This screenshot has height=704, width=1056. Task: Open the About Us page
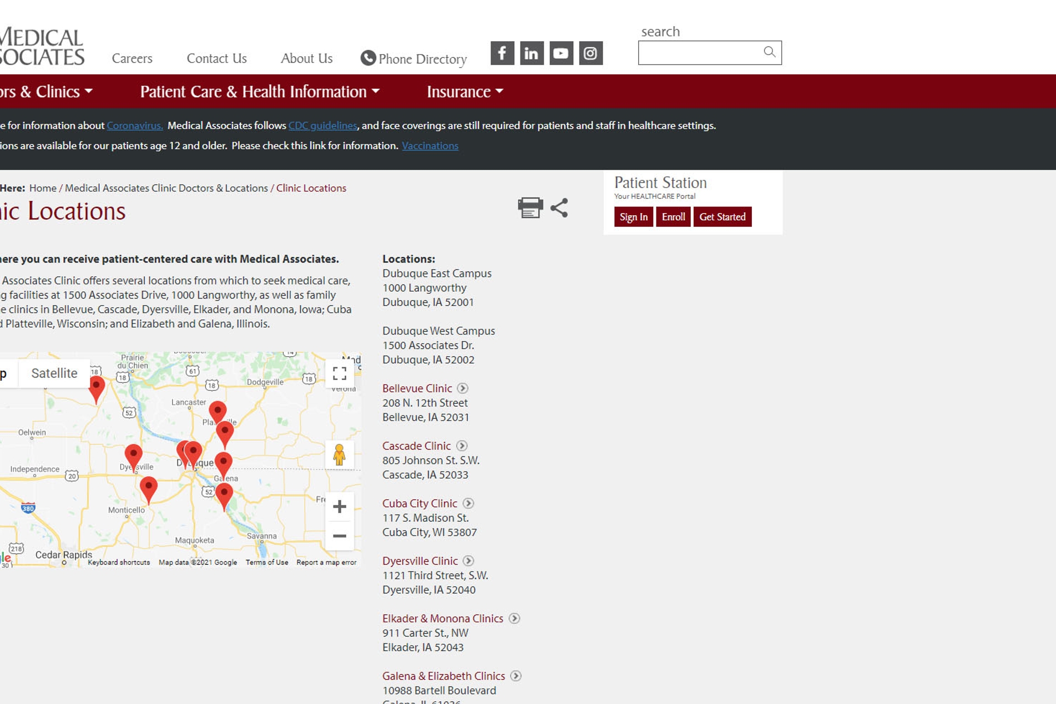(x=306, y=58)
